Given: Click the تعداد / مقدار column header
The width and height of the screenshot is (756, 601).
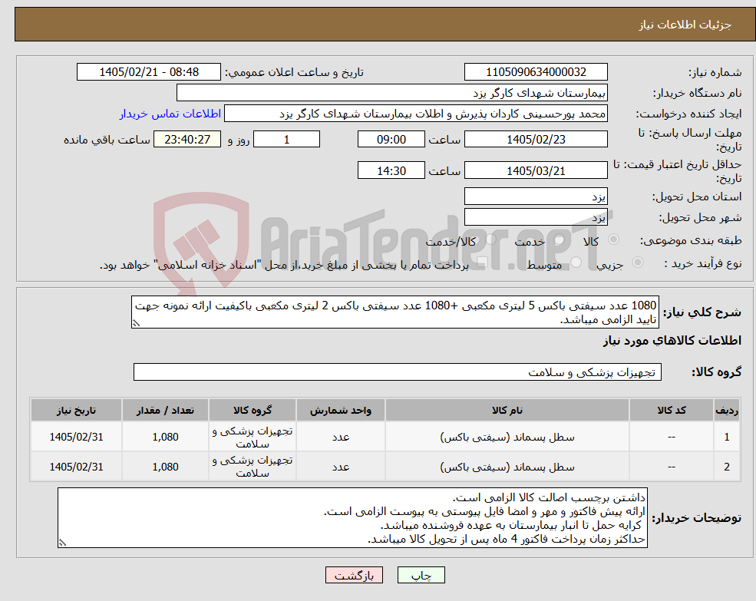Looking at the screenshot, I should [165, 410].
